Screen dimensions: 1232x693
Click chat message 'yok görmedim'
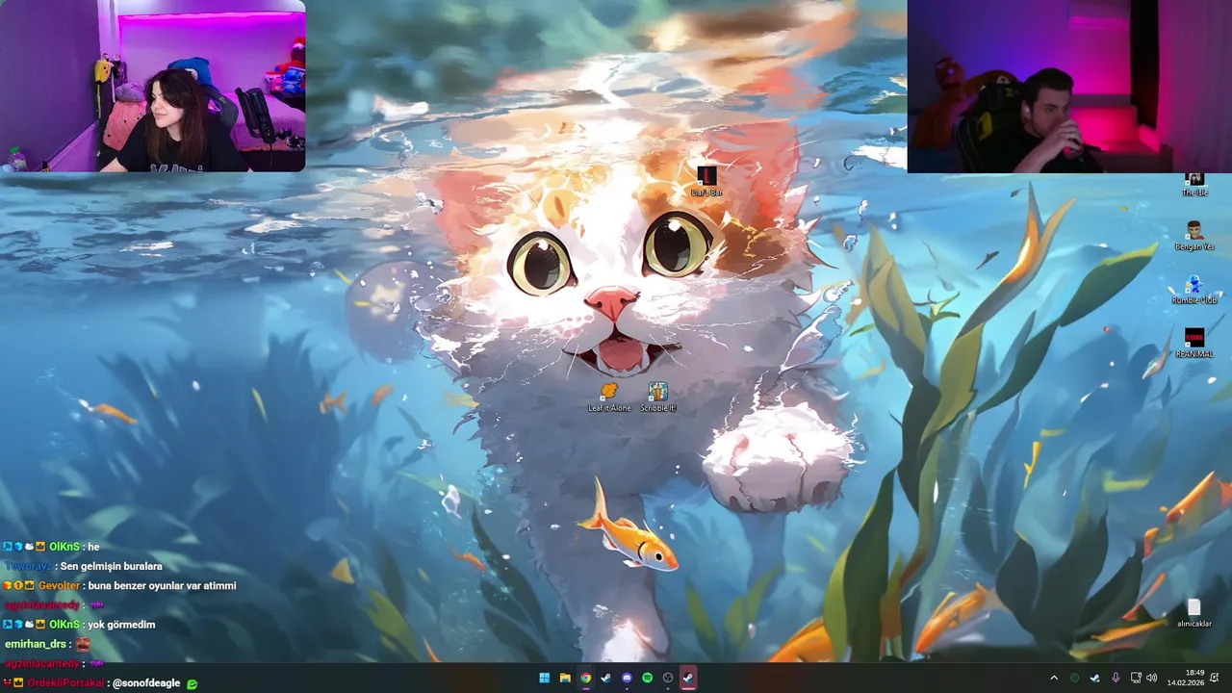121,625
